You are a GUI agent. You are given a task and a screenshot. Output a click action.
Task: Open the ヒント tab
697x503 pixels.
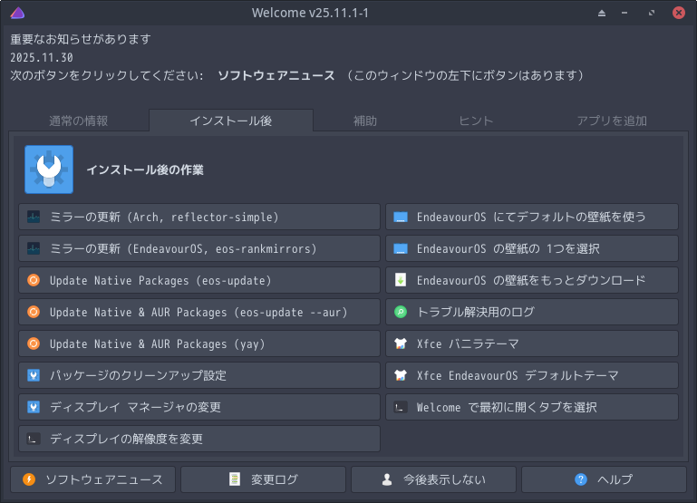pyautogui.click(x=476, y=121)
